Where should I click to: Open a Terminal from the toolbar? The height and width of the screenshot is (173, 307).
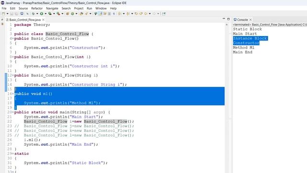[22, 14]
